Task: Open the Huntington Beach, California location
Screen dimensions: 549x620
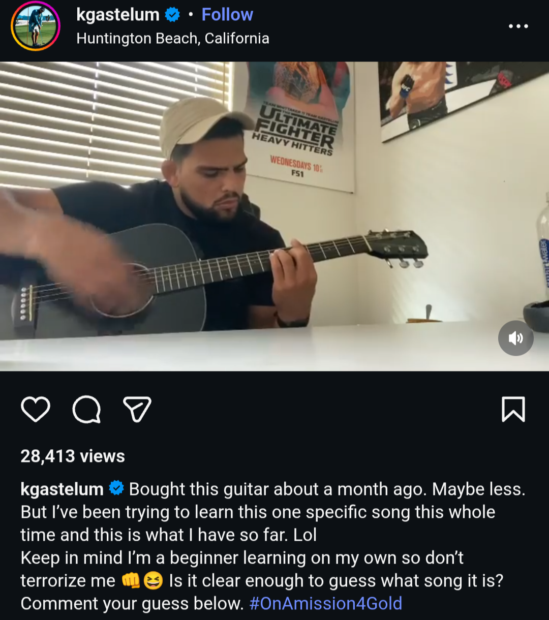Action: pos(173,39)
